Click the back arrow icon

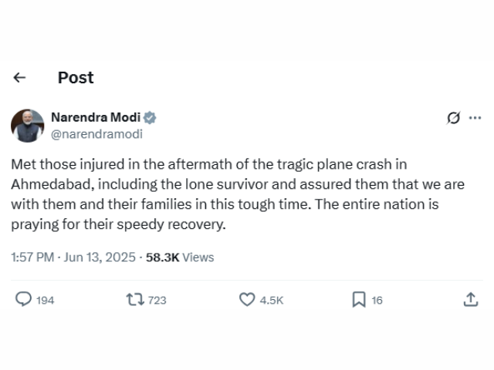(x=20, y=77)
